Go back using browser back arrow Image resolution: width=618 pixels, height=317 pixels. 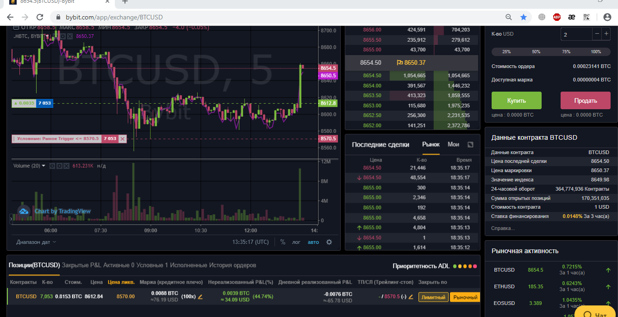click(10, 17)
